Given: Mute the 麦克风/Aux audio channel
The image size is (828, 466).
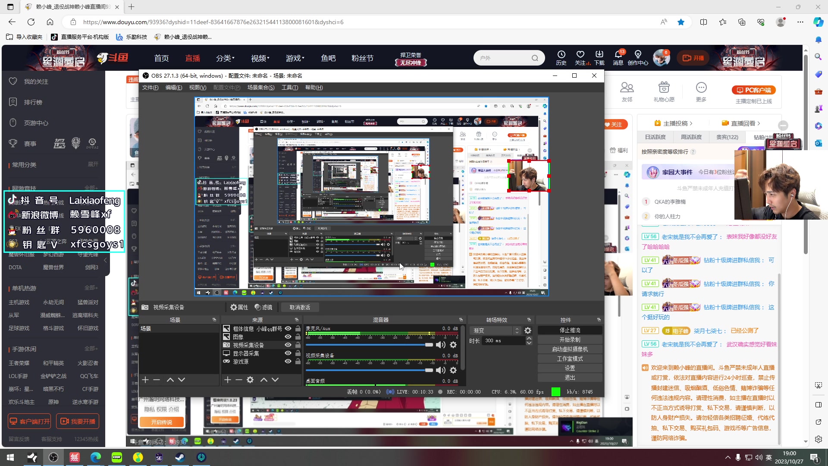Looking at the screenshot, I should coord(440,345).
